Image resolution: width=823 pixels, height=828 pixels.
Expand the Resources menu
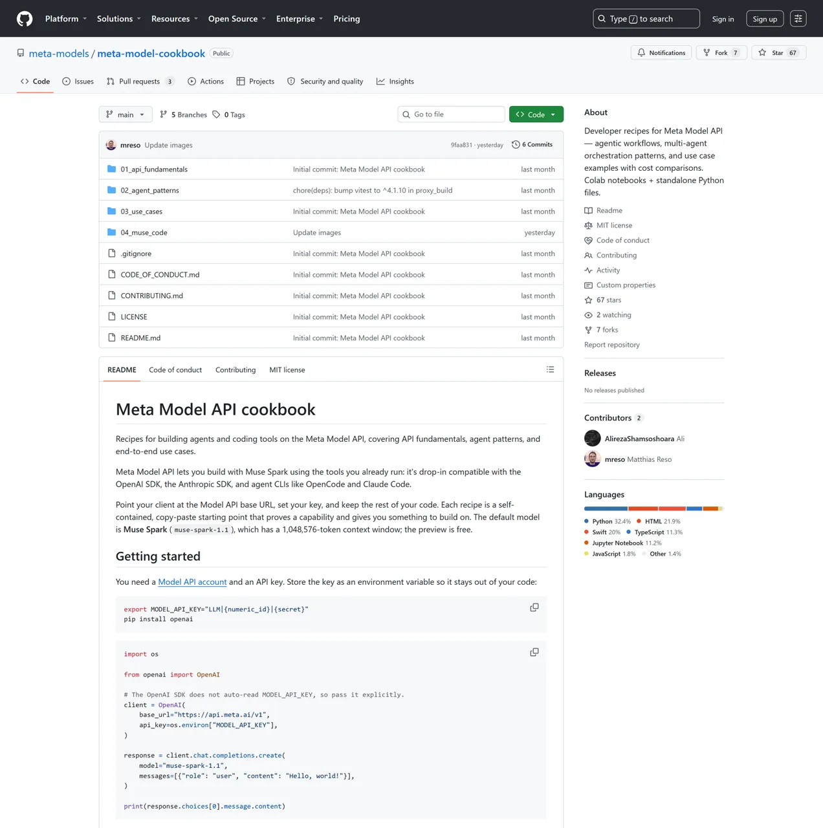point(175,19)
